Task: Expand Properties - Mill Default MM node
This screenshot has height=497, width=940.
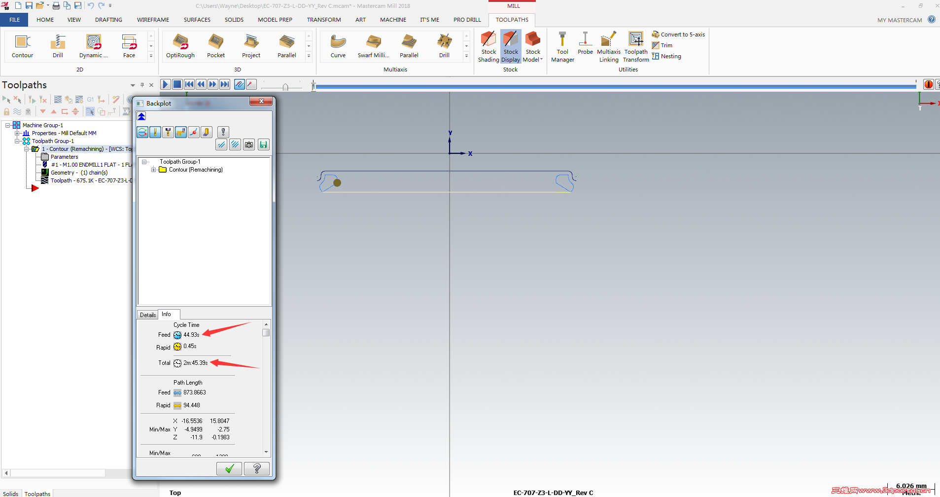Action: (17, 133)
